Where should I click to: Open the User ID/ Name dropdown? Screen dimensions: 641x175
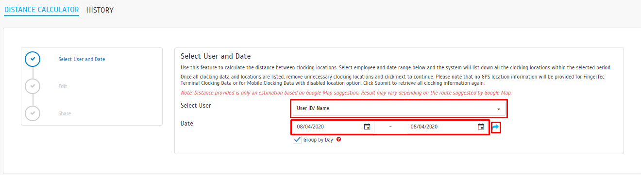point(399,109)
